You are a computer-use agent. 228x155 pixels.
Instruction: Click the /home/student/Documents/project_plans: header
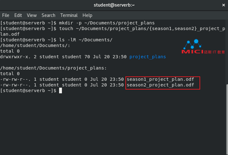pos(53,68)
